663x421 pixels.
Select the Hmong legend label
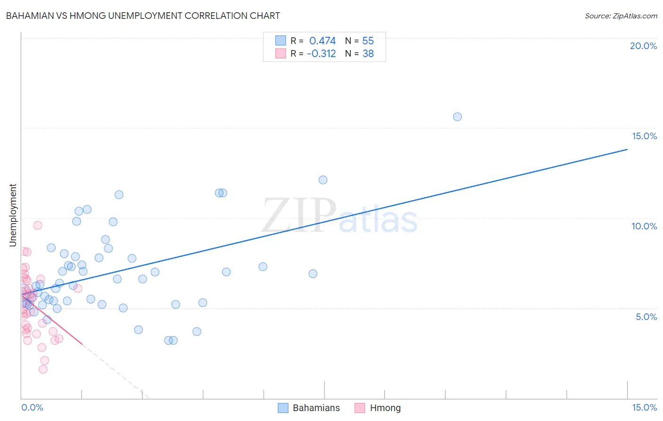coord(385,408)
